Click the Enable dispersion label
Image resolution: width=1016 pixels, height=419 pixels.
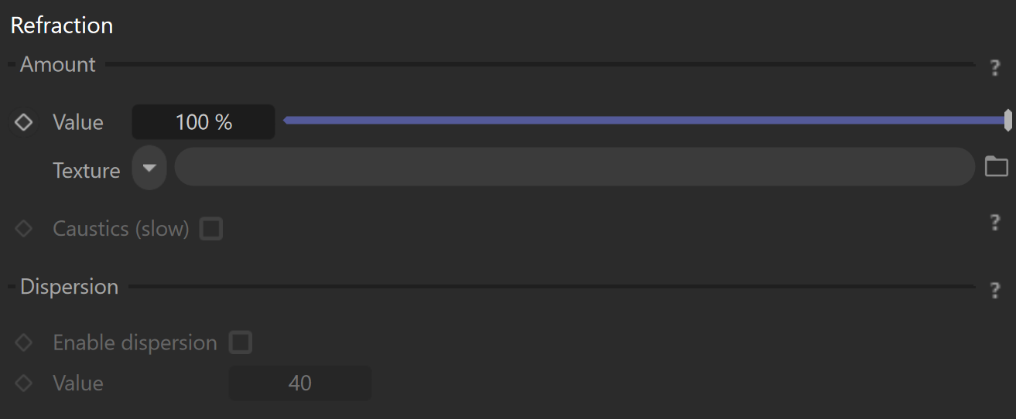pyautogui.click(x=135, y=343)
